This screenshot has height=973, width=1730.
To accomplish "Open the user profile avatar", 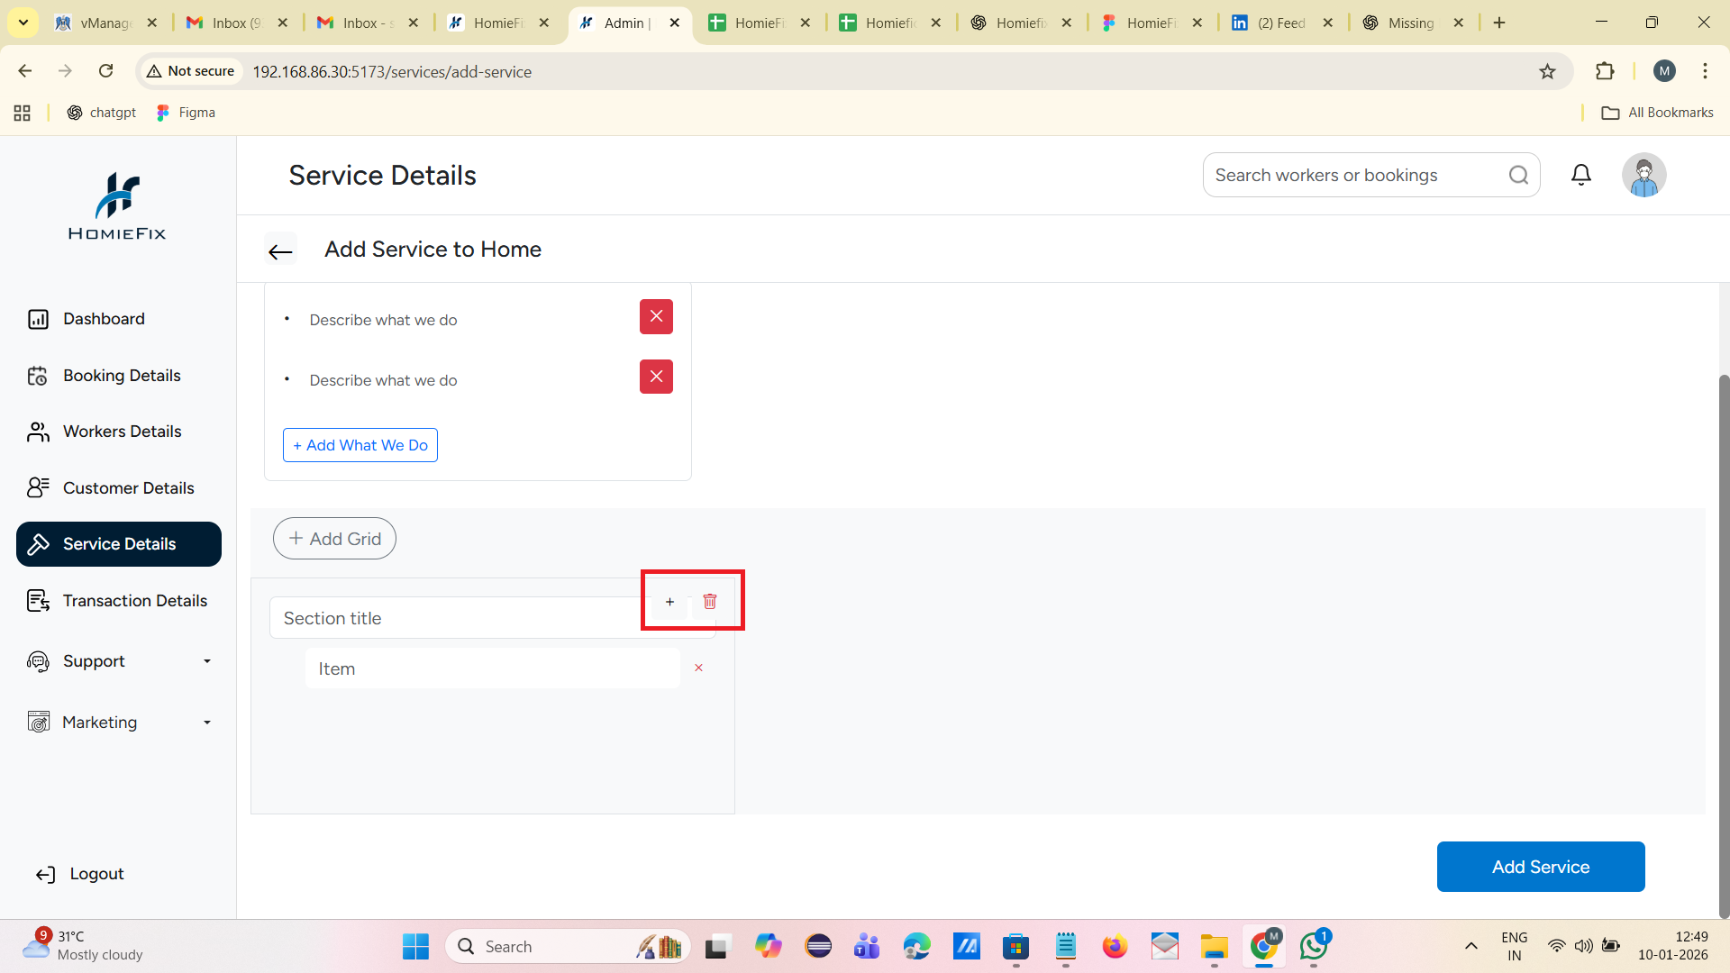I will [x=1643, y=175].
